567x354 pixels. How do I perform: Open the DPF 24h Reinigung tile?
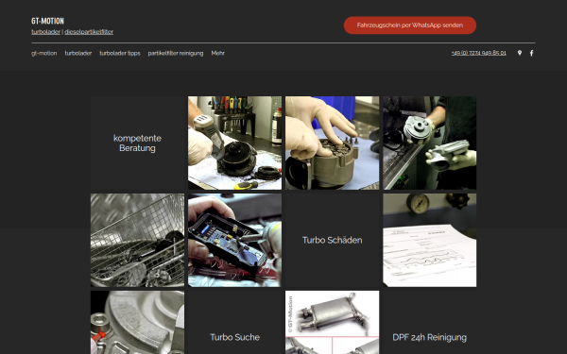coord(430,323)
